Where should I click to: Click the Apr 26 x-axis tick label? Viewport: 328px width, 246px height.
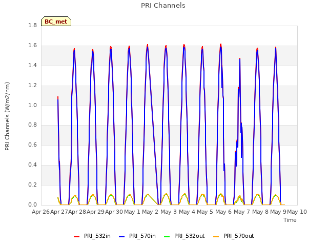click(x=40, y=212)
